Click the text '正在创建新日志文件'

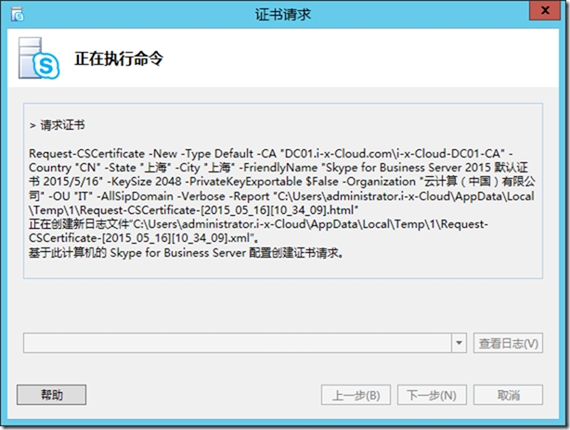pos(79,224)
